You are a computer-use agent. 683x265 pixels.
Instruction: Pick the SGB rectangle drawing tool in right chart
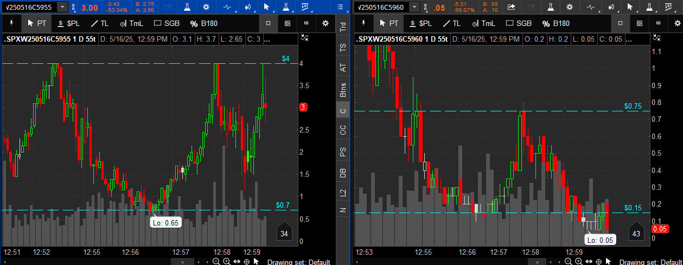pos(518,23)
